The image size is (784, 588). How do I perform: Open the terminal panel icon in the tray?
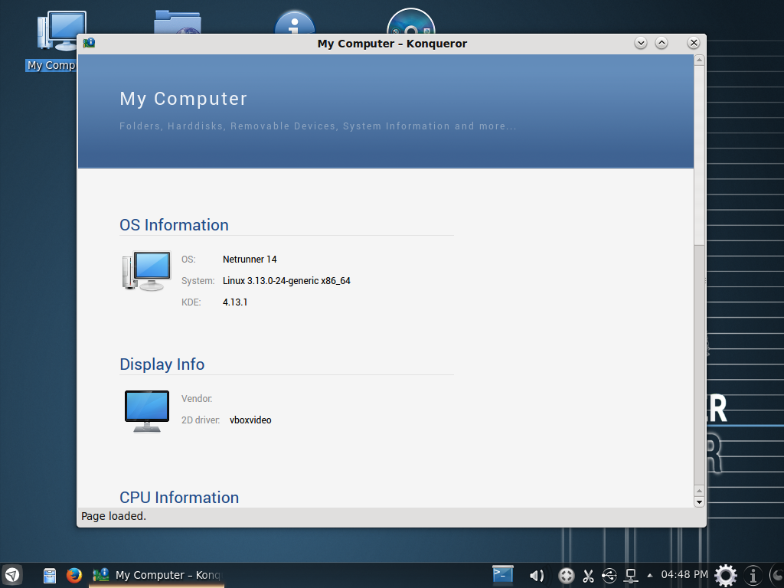(502, 574)
